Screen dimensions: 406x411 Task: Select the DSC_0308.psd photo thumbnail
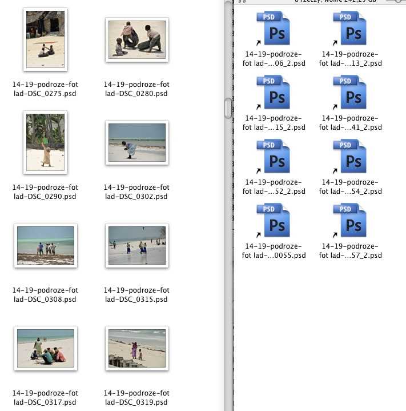[46, 245]
